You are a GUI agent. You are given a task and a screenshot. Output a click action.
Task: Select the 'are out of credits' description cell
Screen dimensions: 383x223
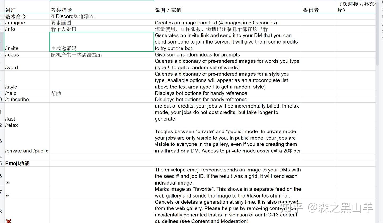228,112
